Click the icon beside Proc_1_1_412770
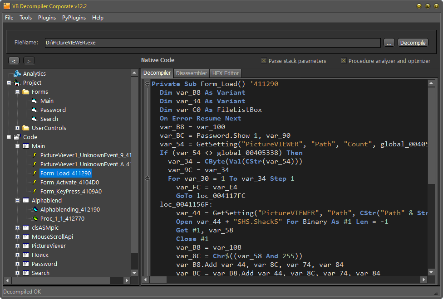443x299 pixels. pos(35,218)
